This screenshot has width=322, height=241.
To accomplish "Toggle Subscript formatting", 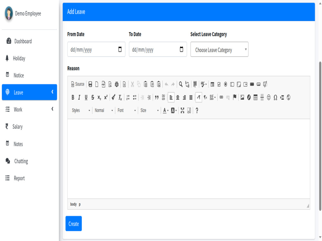I will click(x=99, y=98).
